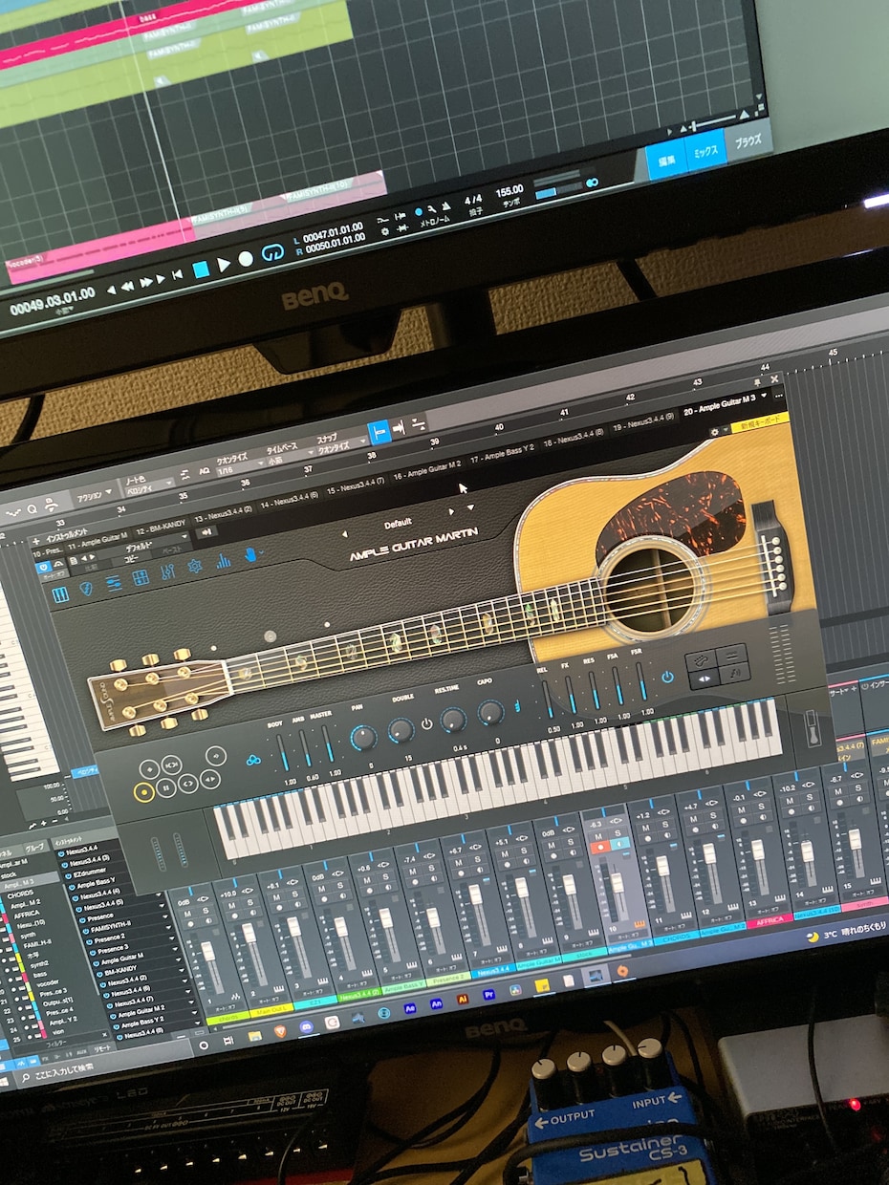The width and height of the screenshot is (889, 1185).
Task: Click the previous preset arrow left of Default
Action: (x=344, y=532)
